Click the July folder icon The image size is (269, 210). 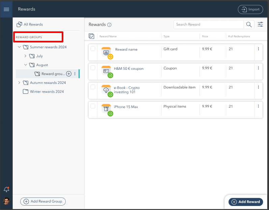click(x=32, y=56)
